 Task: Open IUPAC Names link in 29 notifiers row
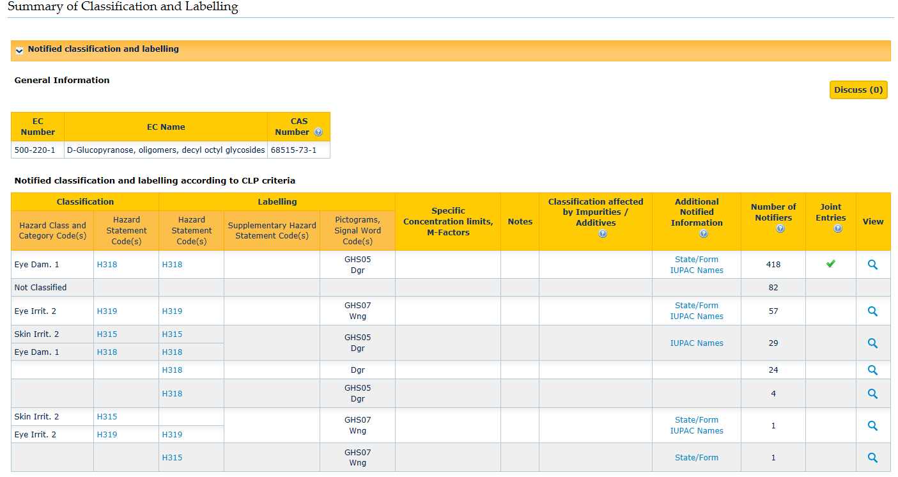point(697,343)
